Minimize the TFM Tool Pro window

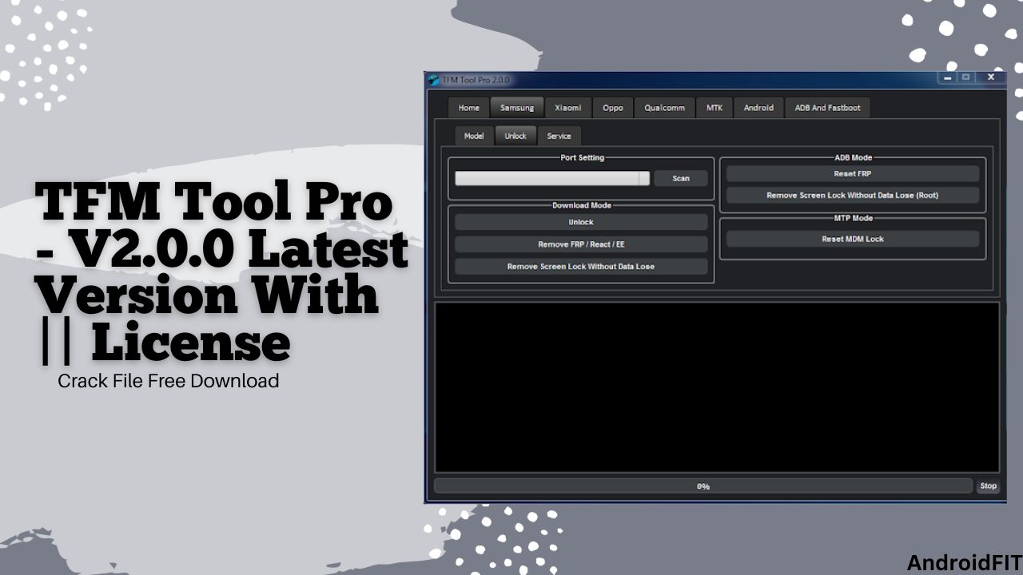[x=947, y=77]
